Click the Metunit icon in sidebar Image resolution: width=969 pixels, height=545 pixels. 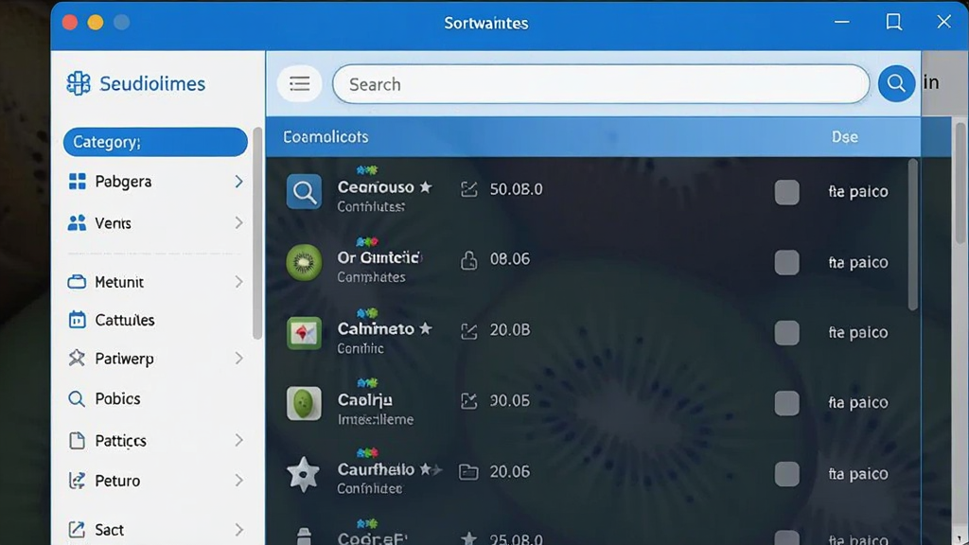(x=77, y=282)
